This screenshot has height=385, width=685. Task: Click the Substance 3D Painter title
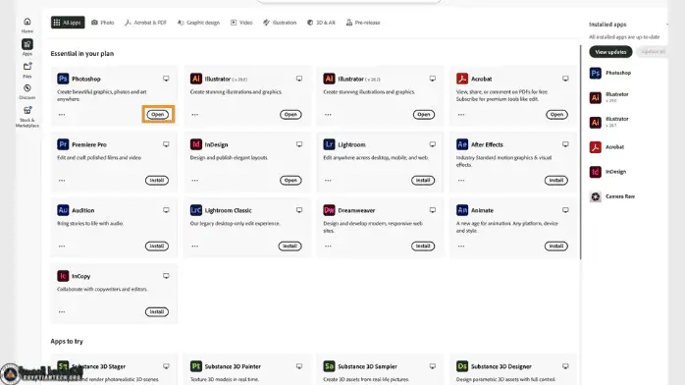[233, 366]
